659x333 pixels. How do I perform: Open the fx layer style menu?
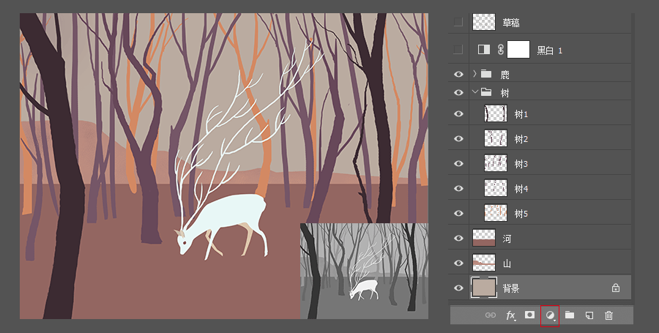[510, 315]
